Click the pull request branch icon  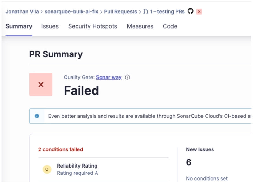click(146, 12)
